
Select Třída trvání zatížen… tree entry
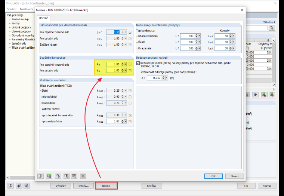23,48
